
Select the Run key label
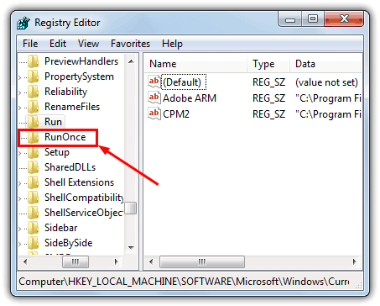[x=53, y=122]
